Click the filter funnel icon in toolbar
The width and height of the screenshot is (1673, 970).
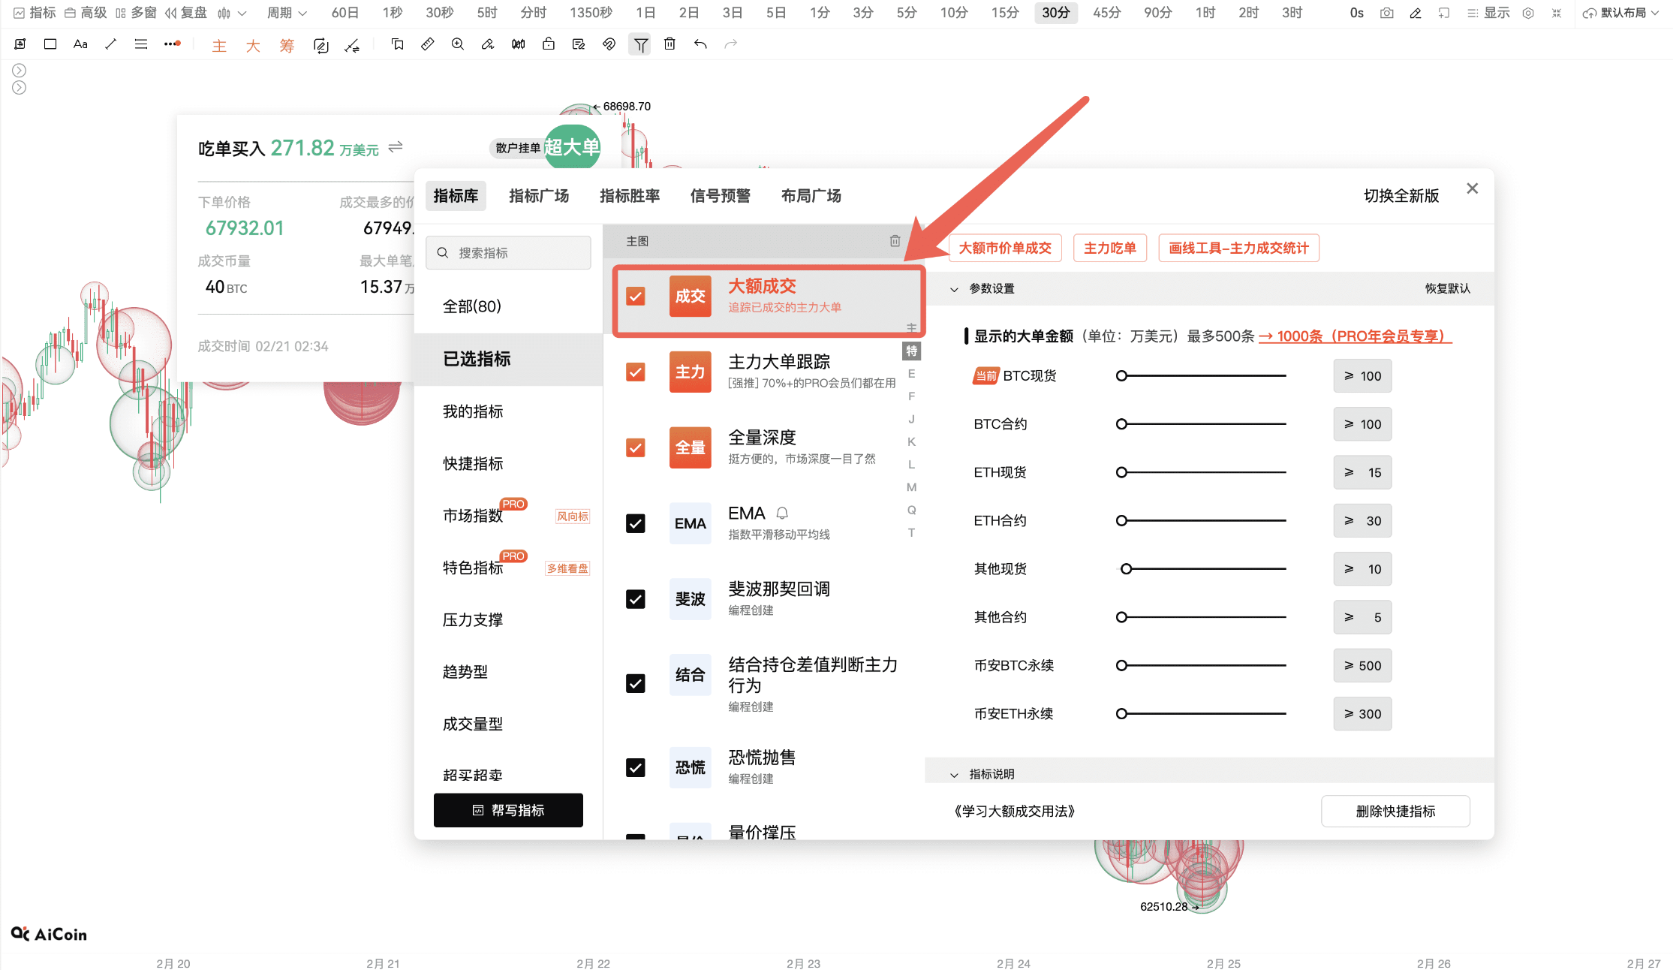[x=640, y=45]
